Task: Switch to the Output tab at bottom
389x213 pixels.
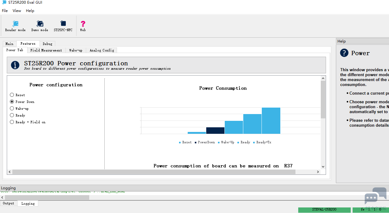Action: pyautogui.click(x=9, y=203)
